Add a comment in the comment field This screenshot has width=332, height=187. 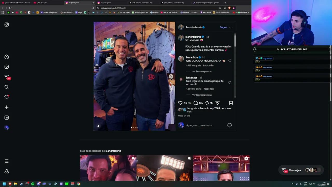pos(206,125)
